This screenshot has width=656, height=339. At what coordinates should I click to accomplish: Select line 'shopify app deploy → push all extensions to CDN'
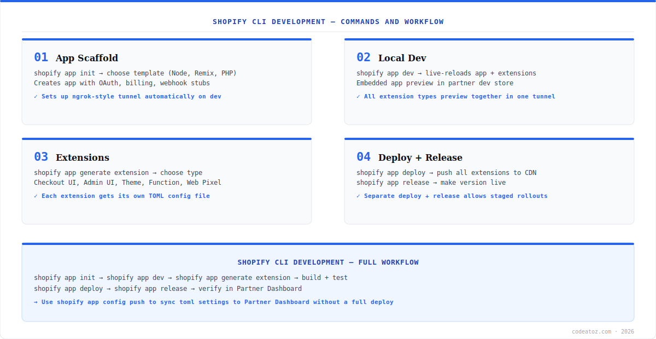(446, 173)
